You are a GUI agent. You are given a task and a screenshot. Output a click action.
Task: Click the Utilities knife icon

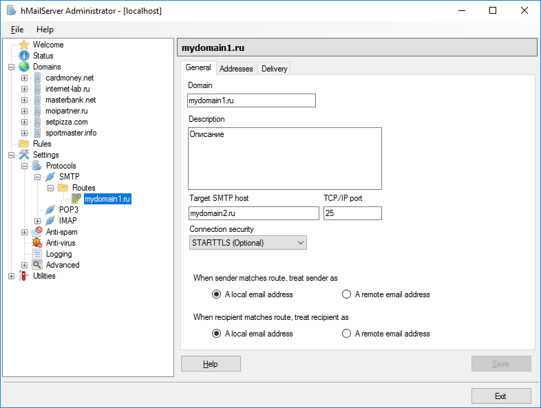24,276
